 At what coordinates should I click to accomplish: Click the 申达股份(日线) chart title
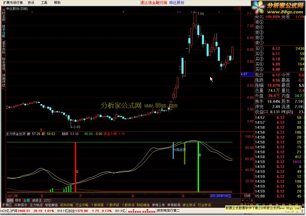click(x=17, y=8)
